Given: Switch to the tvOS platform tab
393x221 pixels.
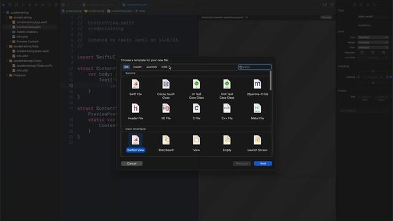Looking at the screenshot, I should click(x=164, y=67).
